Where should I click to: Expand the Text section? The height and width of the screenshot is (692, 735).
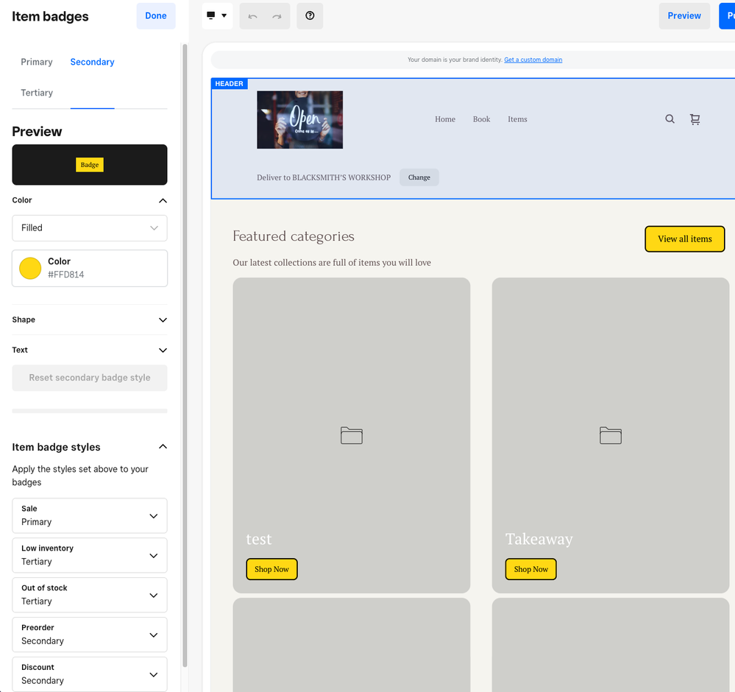tap(163, 350)
